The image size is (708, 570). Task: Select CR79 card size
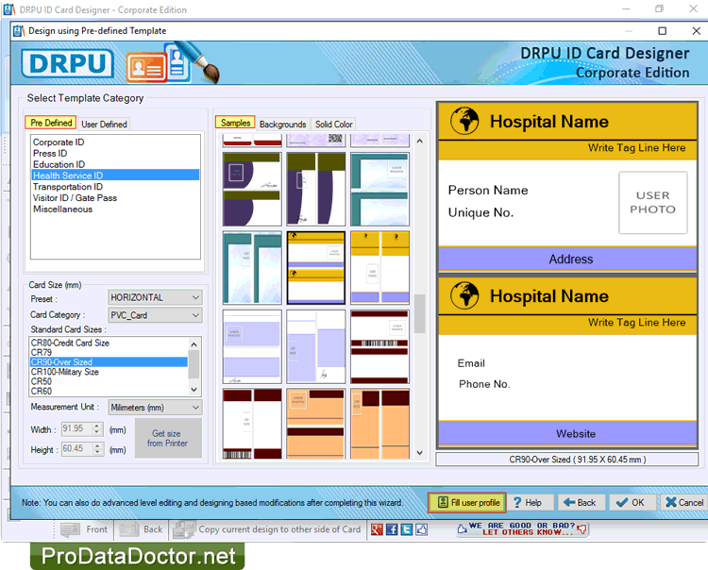pos(109,352)
